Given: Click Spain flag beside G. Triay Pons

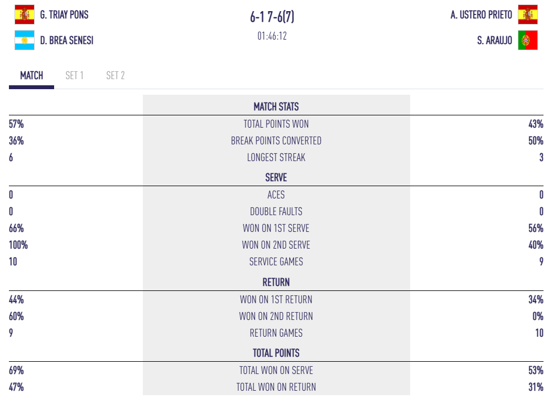Looking at the screenshot, I should [24, 14].
